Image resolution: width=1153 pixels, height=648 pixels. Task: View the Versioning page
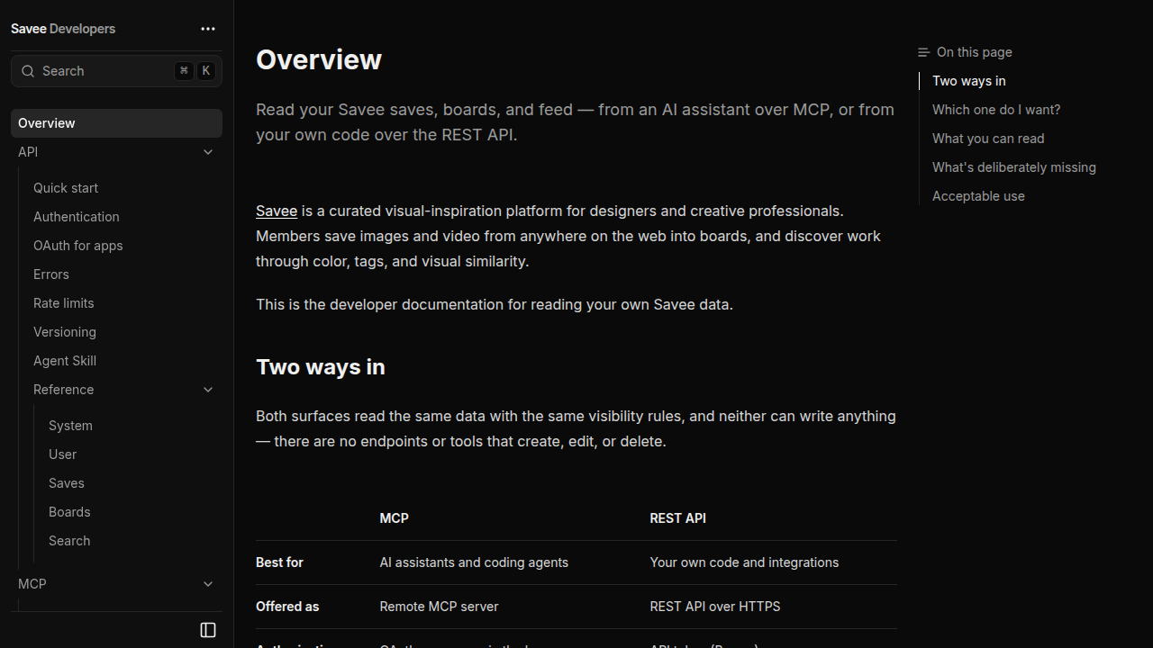[x=65, y=332]
